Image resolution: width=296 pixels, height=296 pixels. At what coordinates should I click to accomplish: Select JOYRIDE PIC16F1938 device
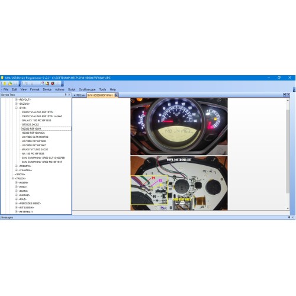coord(34,141)
